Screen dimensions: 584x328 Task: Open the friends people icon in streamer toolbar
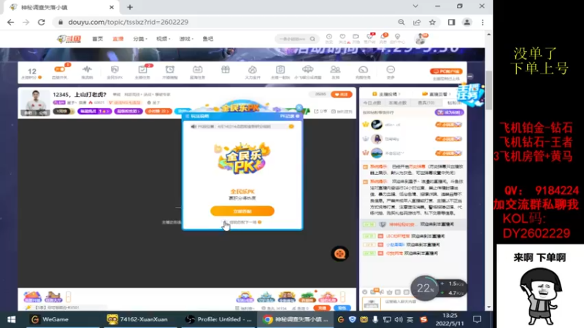[x=335, y=69]
